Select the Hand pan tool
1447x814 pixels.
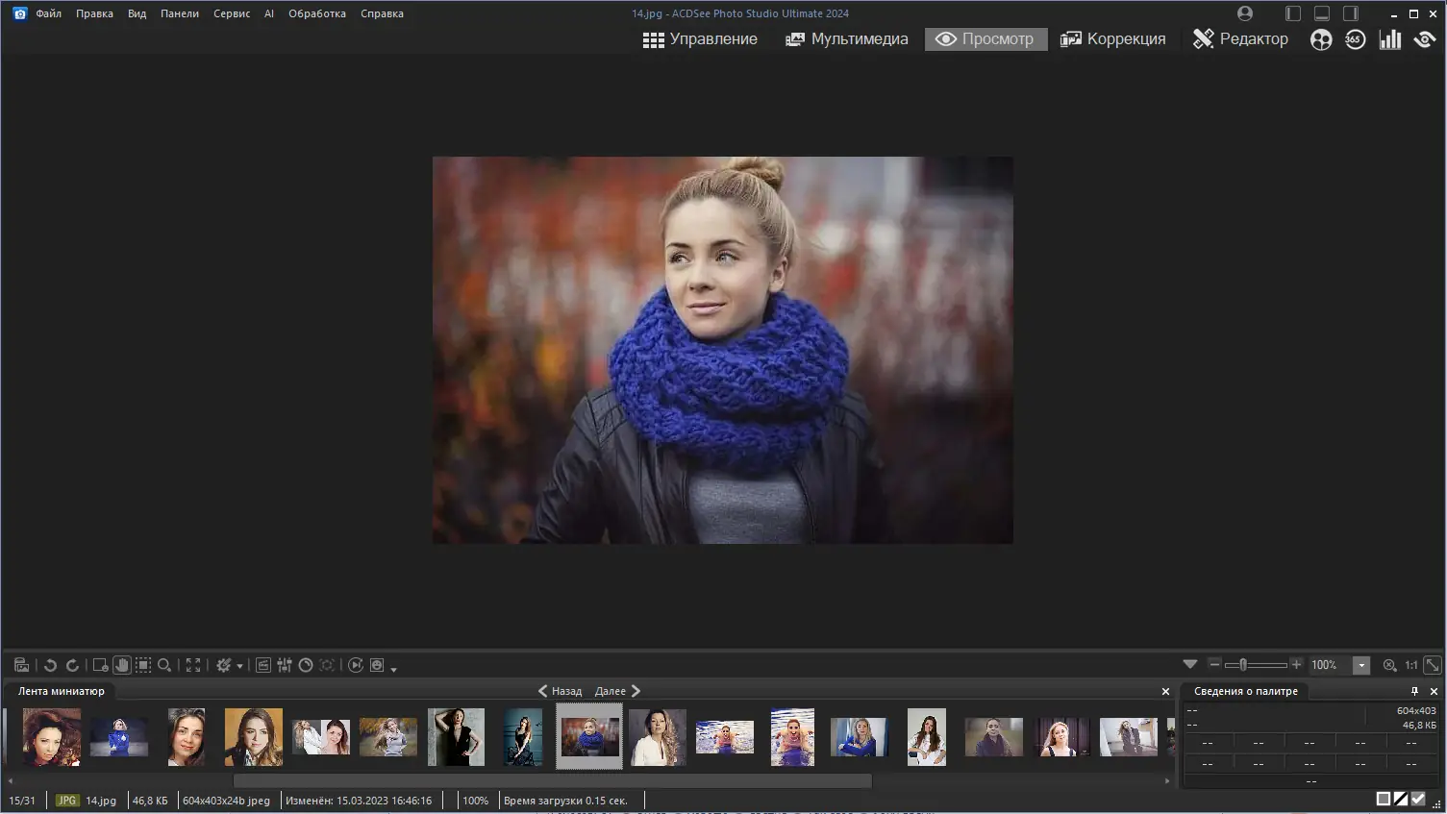click(122, 665)
